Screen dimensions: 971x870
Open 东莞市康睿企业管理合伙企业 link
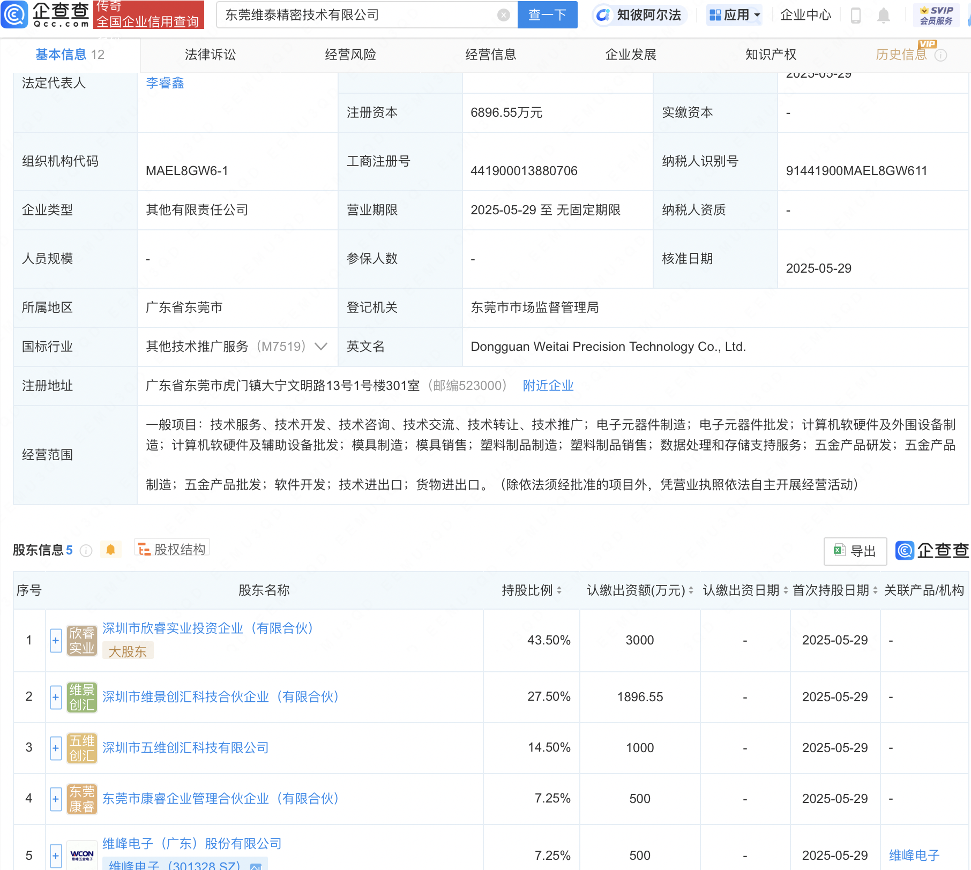(x=221, y=799)
